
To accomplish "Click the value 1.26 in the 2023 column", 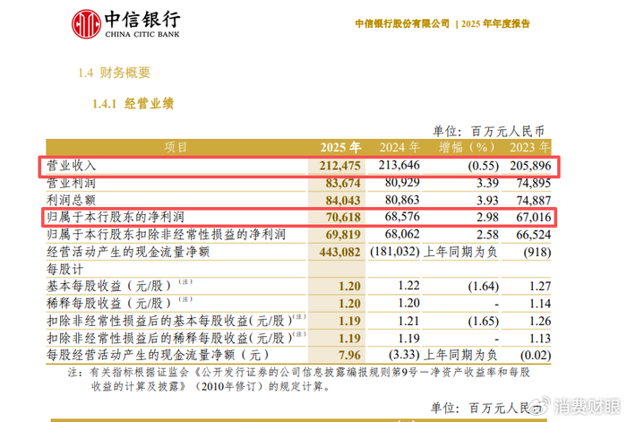I will pyautogui.click(x=540, y=321).
